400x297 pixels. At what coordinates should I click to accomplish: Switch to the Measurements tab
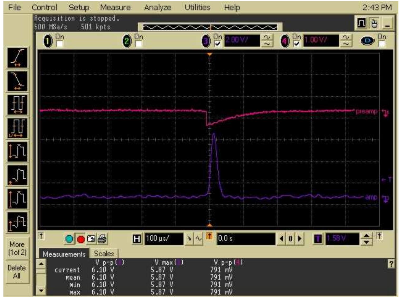click(x=64, y=254)
